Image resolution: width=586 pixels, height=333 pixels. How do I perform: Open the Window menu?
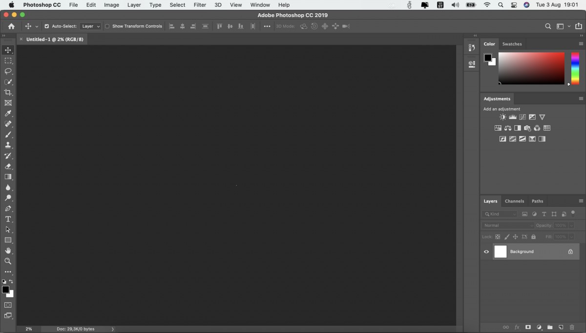point(260,5)
